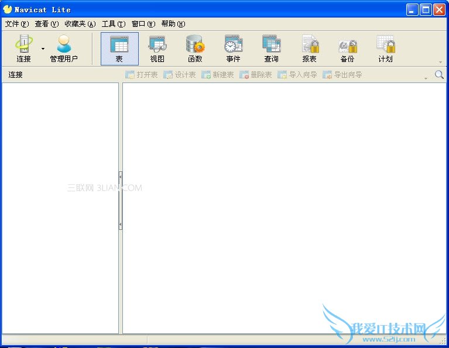Click the 设计表 (Design Table) button
This screenshot has height=348, width=449.
click(x=180, y=75)
